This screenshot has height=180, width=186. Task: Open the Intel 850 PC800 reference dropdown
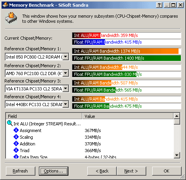(66, 57)
